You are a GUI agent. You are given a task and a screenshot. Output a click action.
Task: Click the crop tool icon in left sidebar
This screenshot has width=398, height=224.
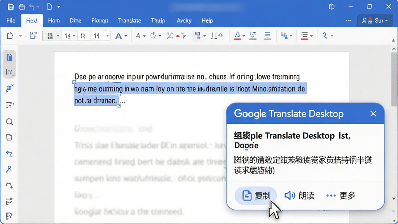[9, 105]
